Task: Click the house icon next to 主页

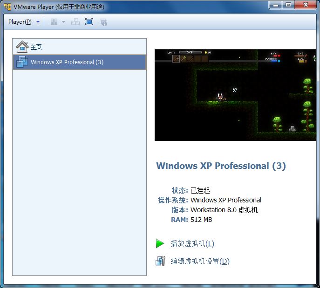Action: 22,47
